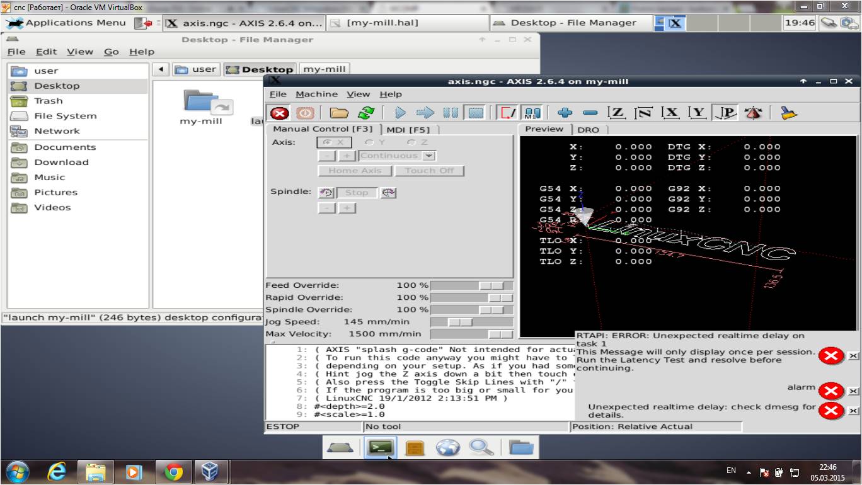Screen dimensions: 862x485
Task: Select the Manual Control [F3] tab
Action: tap(323, 129)
